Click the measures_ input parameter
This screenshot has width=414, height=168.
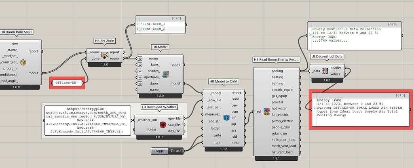pyautogui.click(x=213, y=114)
